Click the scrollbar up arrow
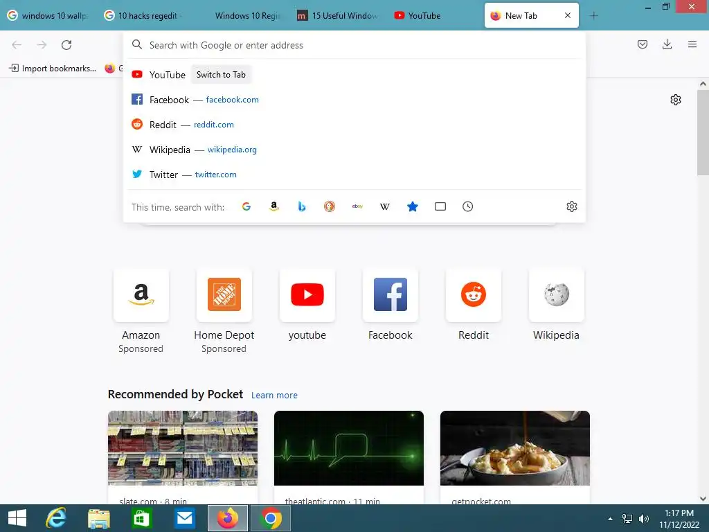This screenshot has width=709, height=532. click(703, 84)
